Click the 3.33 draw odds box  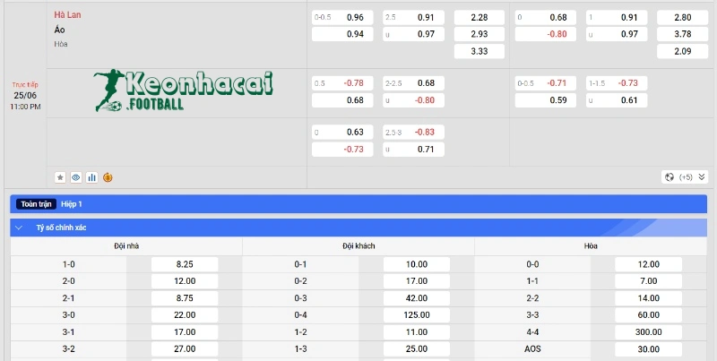[479, 51]
